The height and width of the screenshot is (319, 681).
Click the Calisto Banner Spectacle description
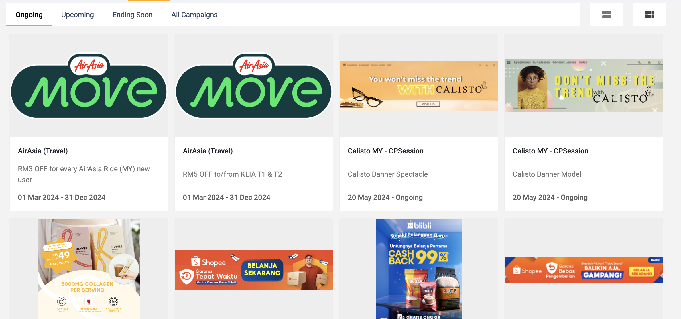point(388,174)
